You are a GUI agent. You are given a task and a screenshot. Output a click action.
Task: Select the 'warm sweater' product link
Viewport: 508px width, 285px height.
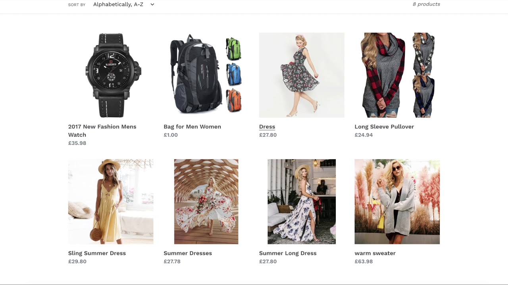375,253
